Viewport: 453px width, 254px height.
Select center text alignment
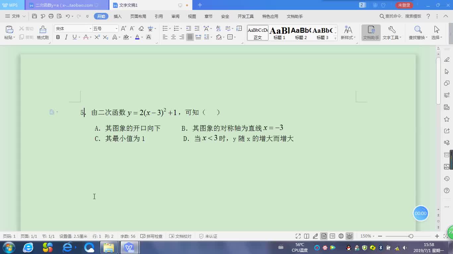pyautogui.click(x=173, y=37)
